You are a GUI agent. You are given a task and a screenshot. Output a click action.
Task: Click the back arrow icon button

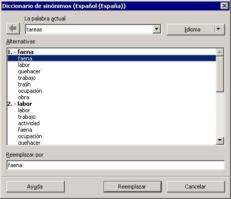[x=13, y=29]
